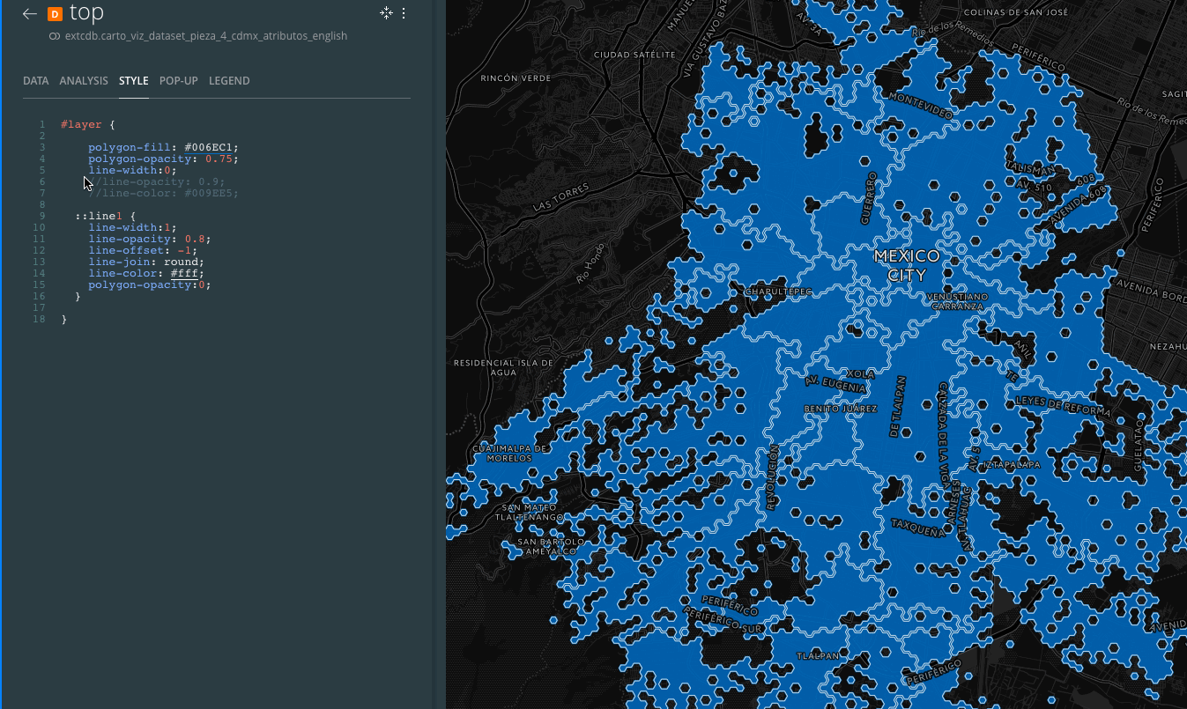This screenshot has height=709, width=1187.
Task: Place cursor on '#layer {' code line
Action: pos(88,124)
